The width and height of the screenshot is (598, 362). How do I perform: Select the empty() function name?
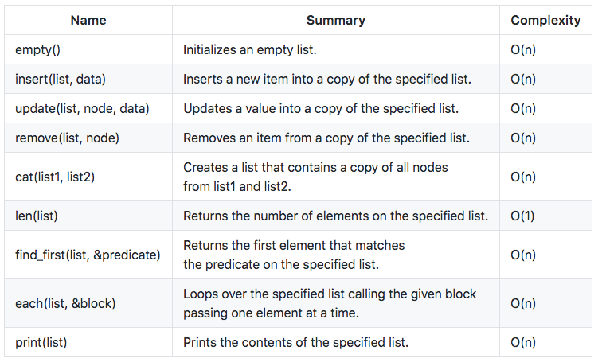pyautogui.click(x=38, y=49)
